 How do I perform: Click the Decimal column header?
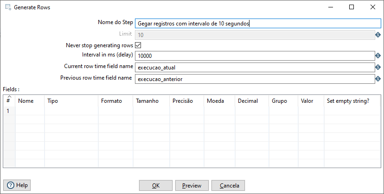(x=252, y=100)
